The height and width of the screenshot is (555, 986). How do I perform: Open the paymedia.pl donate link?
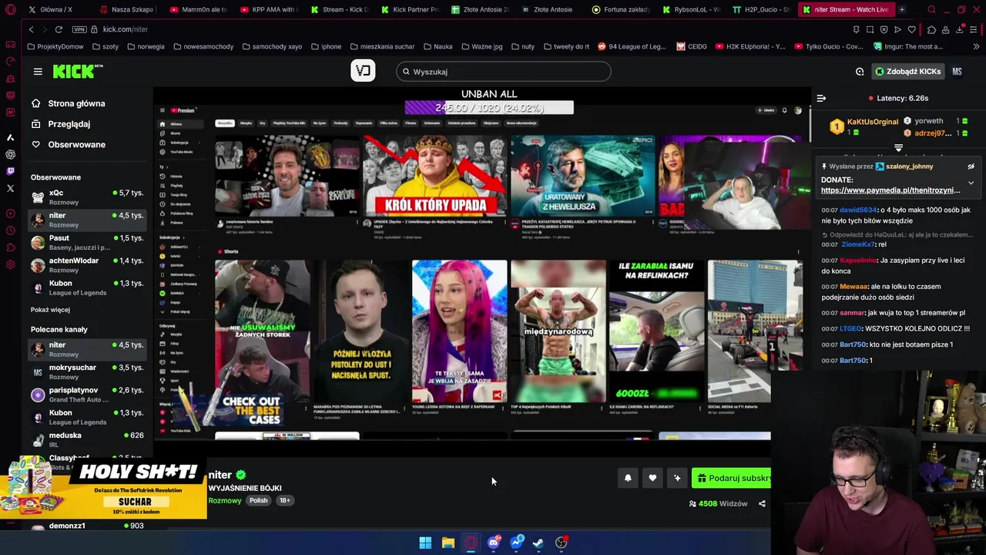point(890,190)
